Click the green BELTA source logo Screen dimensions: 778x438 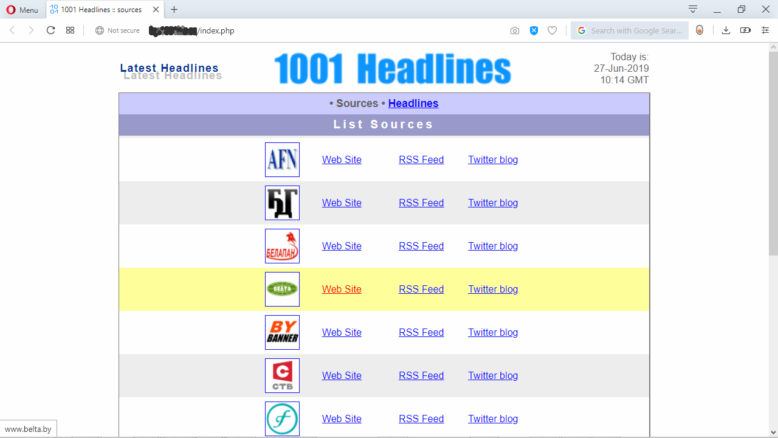click(282, 289)
